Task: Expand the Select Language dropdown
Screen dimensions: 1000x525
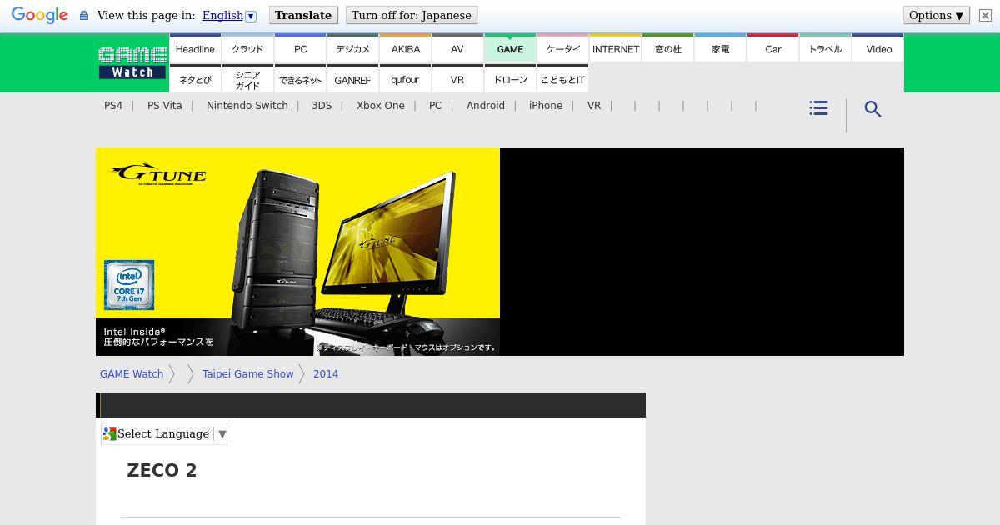Action: point(164,433)
